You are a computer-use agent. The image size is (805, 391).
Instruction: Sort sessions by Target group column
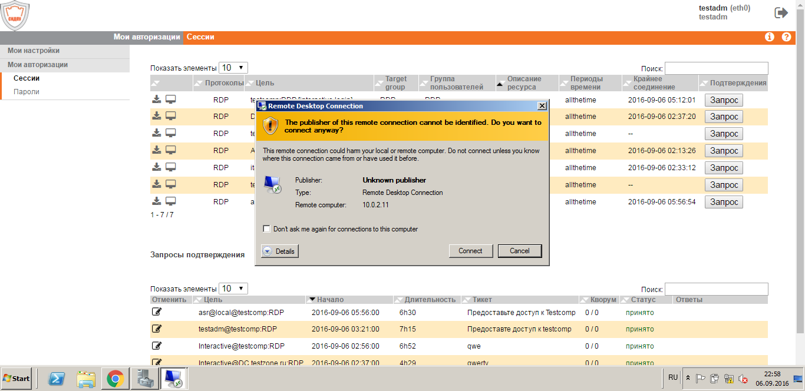coord(396,83)
